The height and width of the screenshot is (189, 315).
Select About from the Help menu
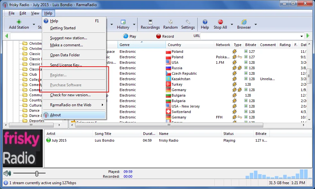55,115
